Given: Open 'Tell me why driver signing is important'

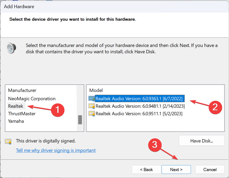Looking at the screenshot, I should tap(56, 150).
